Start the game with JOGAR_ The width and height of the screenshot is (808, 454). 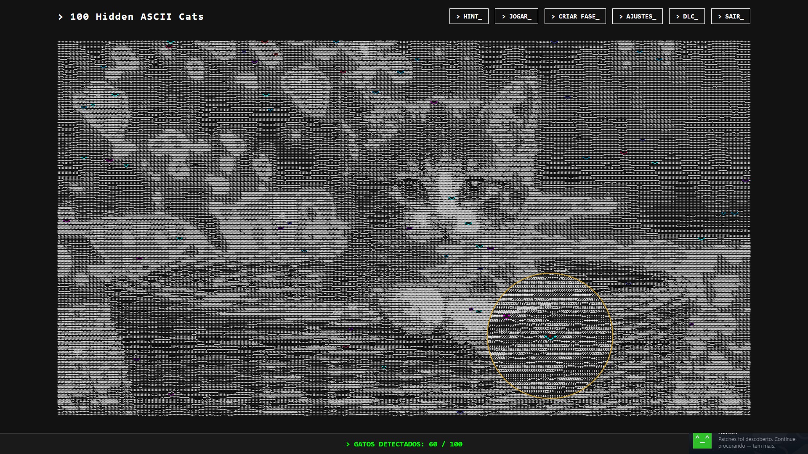point(516,16)
